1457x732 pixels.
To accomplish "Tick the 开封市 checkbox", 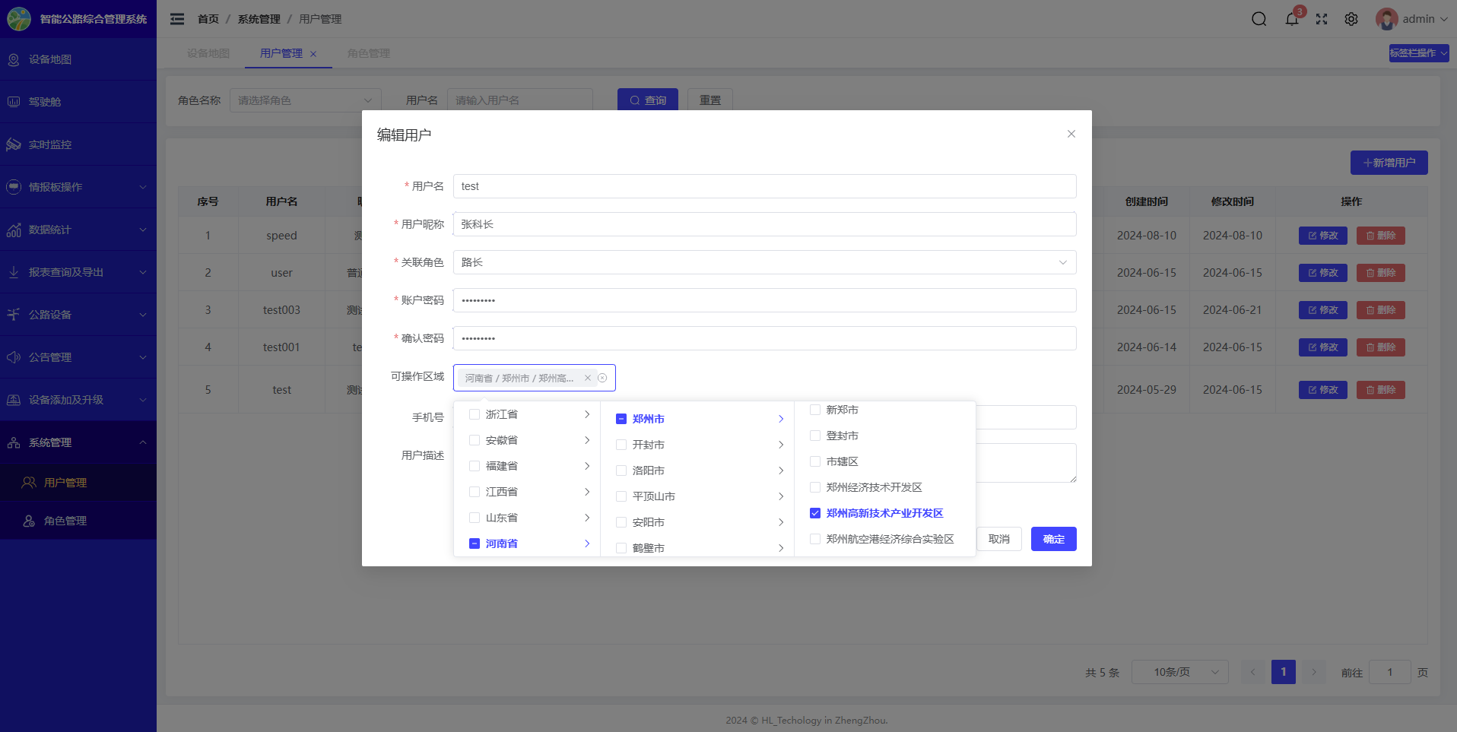I will [621, 445].
